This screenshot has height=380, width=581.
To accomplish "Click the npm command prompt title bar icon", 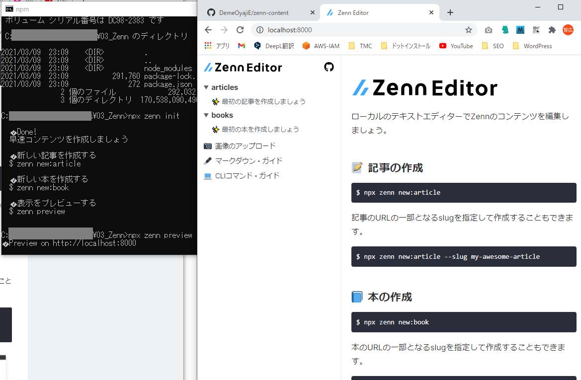I will 9,9.
